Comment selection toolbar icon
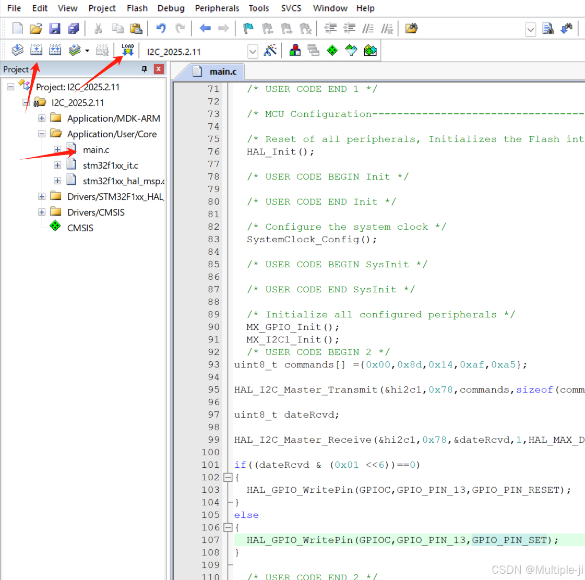The height and width of the screenshot is (580, 585). (x=368, y=28)
